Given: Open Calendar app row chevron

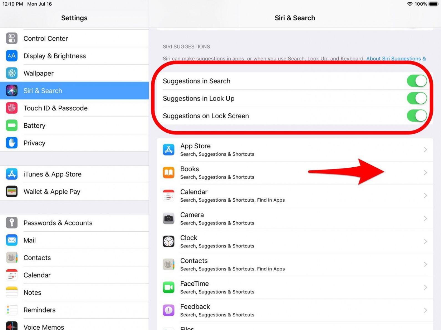Looking at the screenshot, I should click(x=425, y=196).
